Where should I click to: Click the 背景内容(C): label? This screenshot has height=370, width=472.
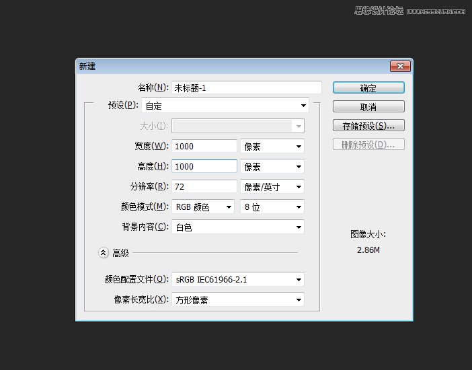(x=145, y=227)
